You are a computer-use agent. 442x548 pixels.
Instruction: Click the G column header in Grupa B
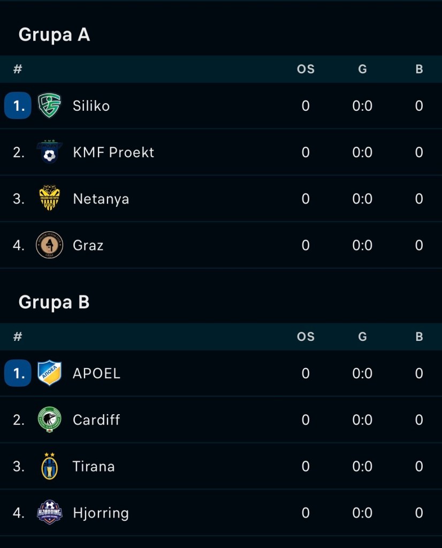362,337
